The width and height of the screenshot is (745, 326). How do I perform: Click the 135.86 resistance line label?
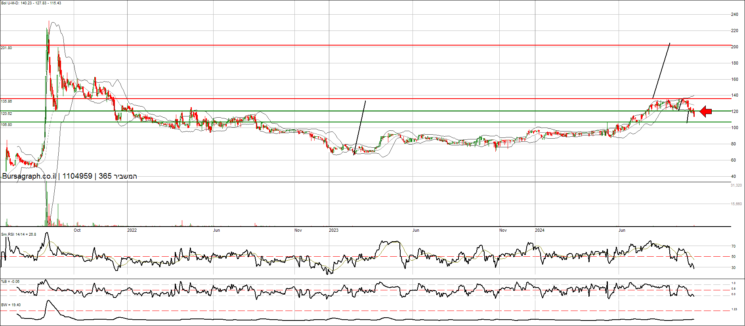(6, 101)
